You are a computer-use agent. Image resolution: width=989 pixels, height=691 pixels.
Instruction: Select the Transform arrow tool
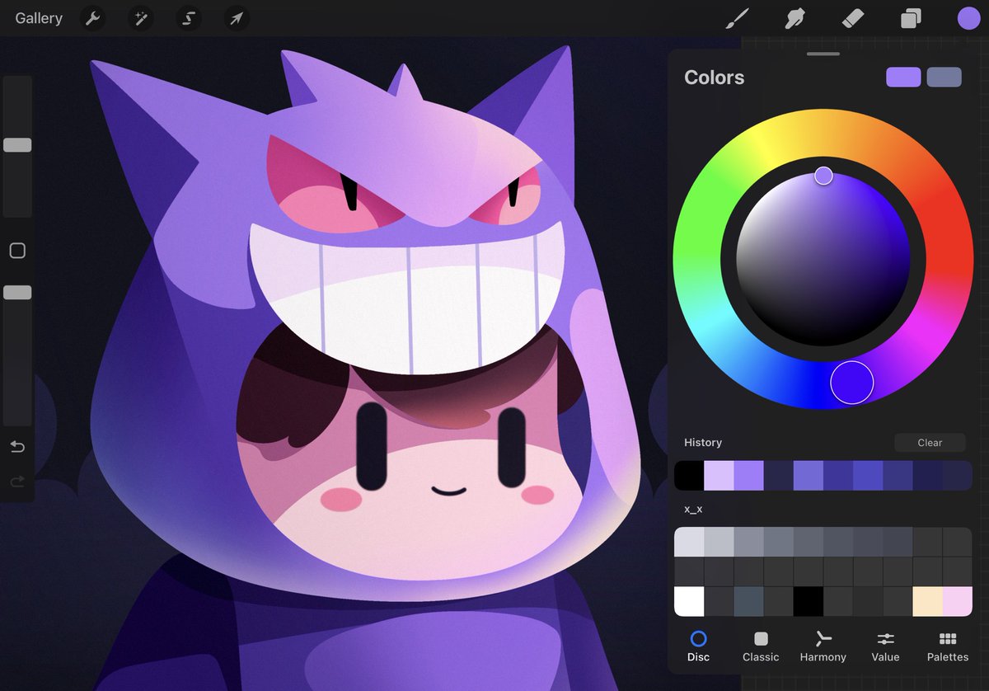tap(237, 18)
